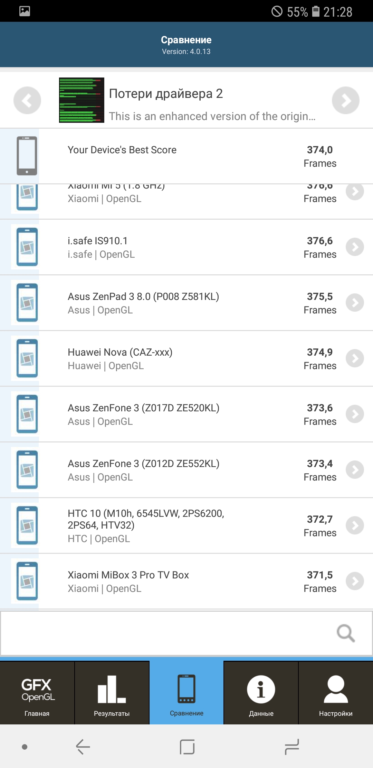Expand Huawei Nova details chevron
This screenshot has width=373, height=768.
pyautogui.click(x=355, y=358)
